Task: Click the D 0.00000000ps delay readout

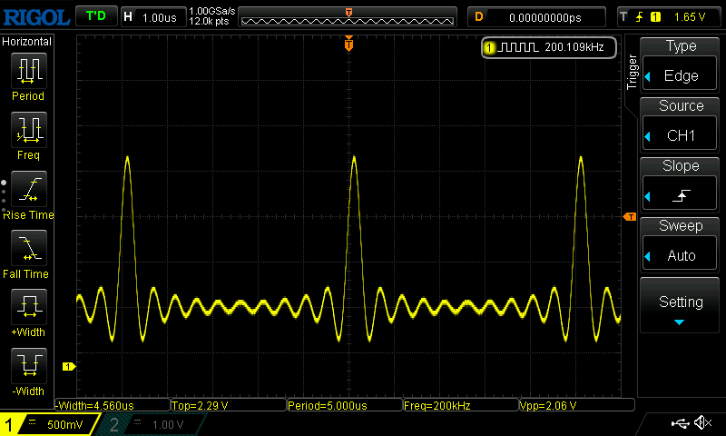Action: pyautogui.click(x=536, y=17)
